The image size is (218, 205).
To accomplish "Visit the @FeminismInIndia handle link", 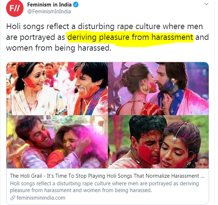I will pyautogui.click(x=49, y=11).
